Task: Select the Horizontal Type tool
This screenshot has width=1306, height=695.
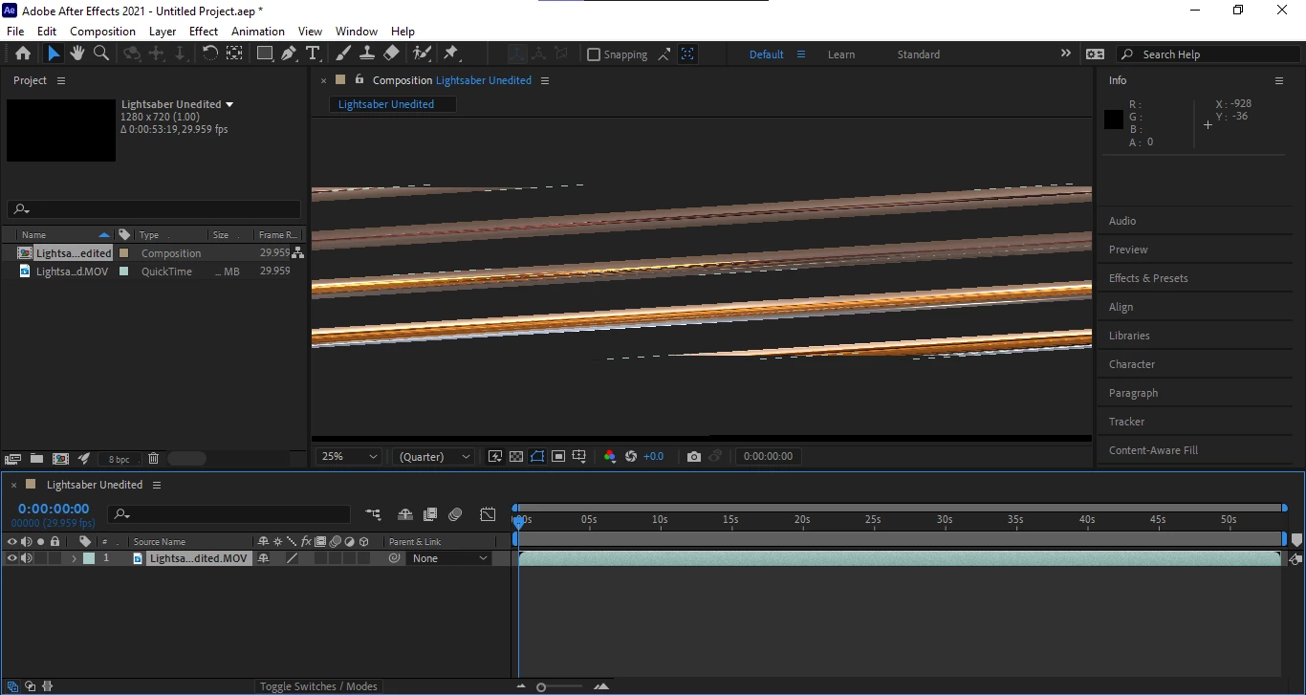Action: pos(313,54)
